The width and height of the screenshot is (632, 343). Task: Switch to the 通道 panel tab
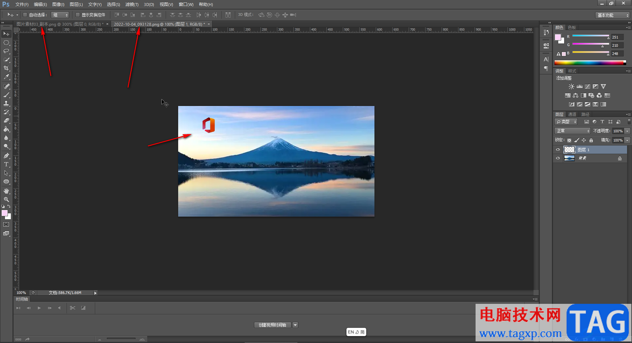(x=572, y=114)
